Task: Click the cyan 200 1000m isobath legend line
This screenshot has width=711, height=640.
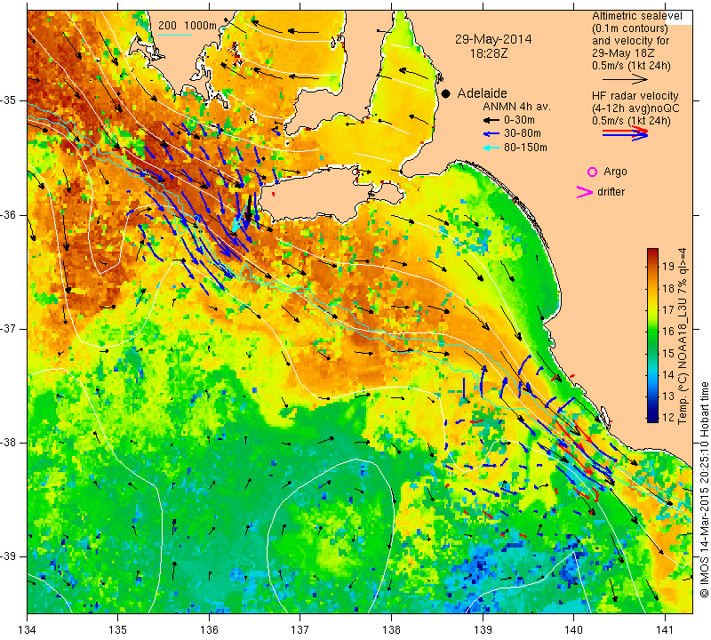Action: coord(175,35)
